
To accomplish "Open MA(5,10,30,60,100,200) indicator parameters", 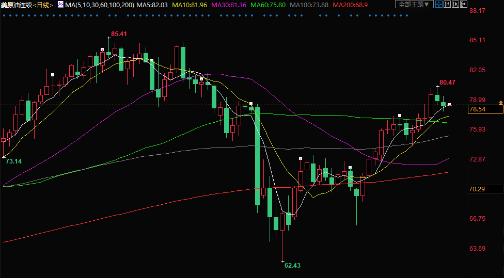I will click(x=100, y=5).
